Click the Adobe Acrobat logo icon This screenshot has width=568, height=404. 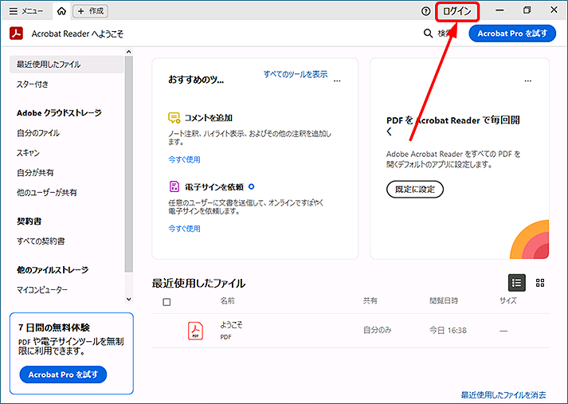pyautogui.click(x=16, y=33)
